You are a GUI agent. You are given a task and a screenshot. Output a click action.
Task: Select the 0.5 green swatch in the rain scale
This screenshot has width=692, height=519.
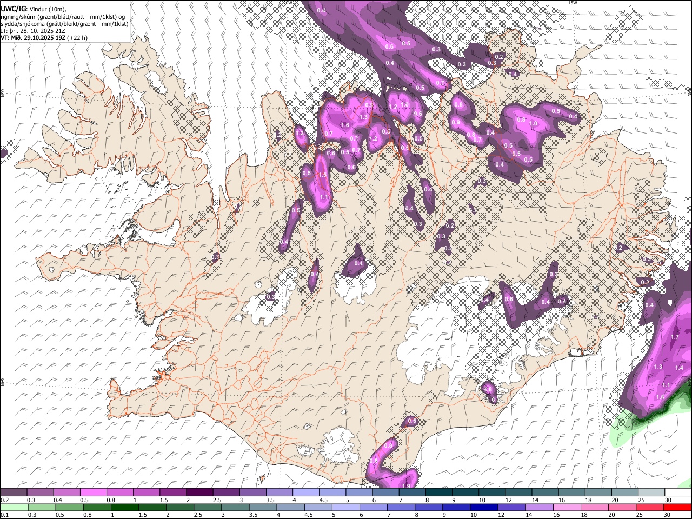(x=69, y=507)
